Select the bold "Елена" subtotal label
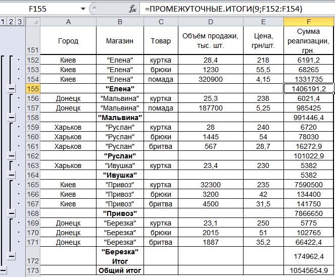This screenshot has width=335, height=277. (x=120, y=89)
